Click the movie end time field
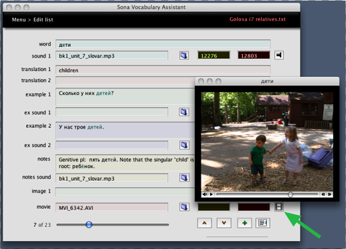This screenshot has height=249, width=346. [x=254, y=207]
